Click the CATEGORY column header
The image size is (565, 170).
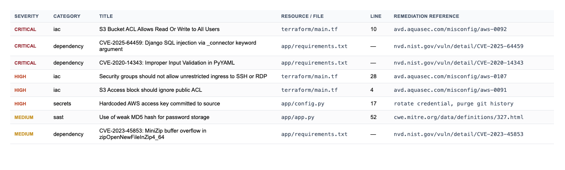click(67, 16)
